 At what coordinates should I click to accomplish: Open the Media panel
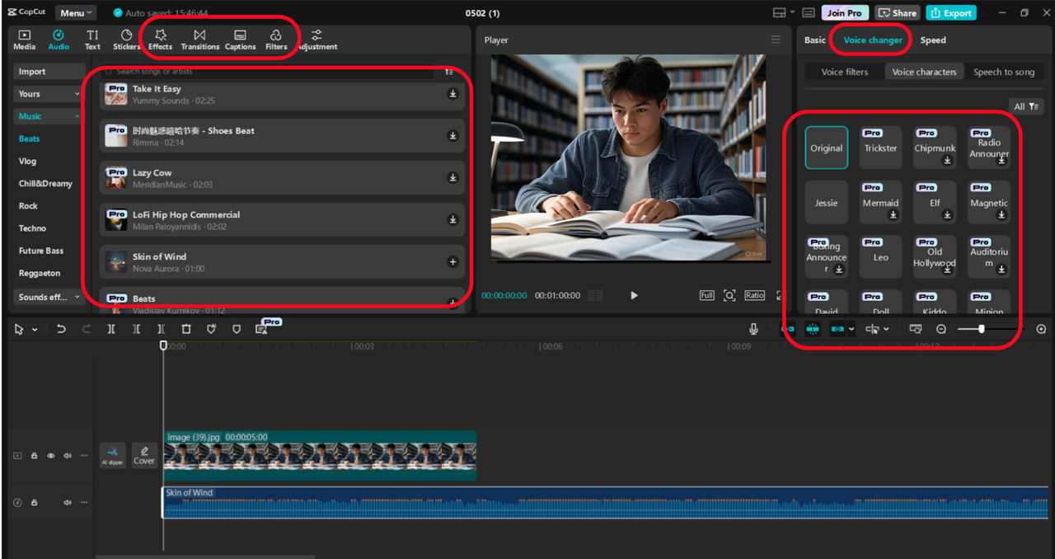pyautogui.click(x=24, y=40)
